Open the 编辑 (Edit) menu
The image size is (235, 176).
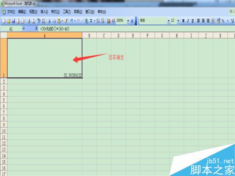22,12
